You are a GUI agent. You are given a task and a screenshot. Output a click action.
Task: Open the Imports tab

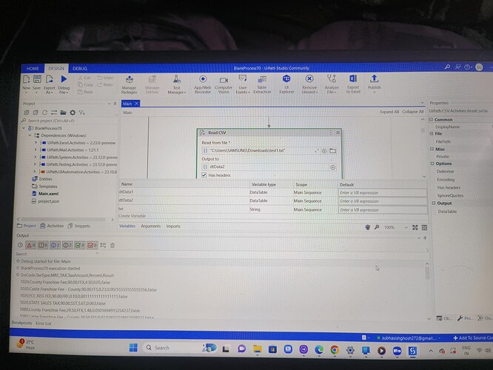pos(173,226)
